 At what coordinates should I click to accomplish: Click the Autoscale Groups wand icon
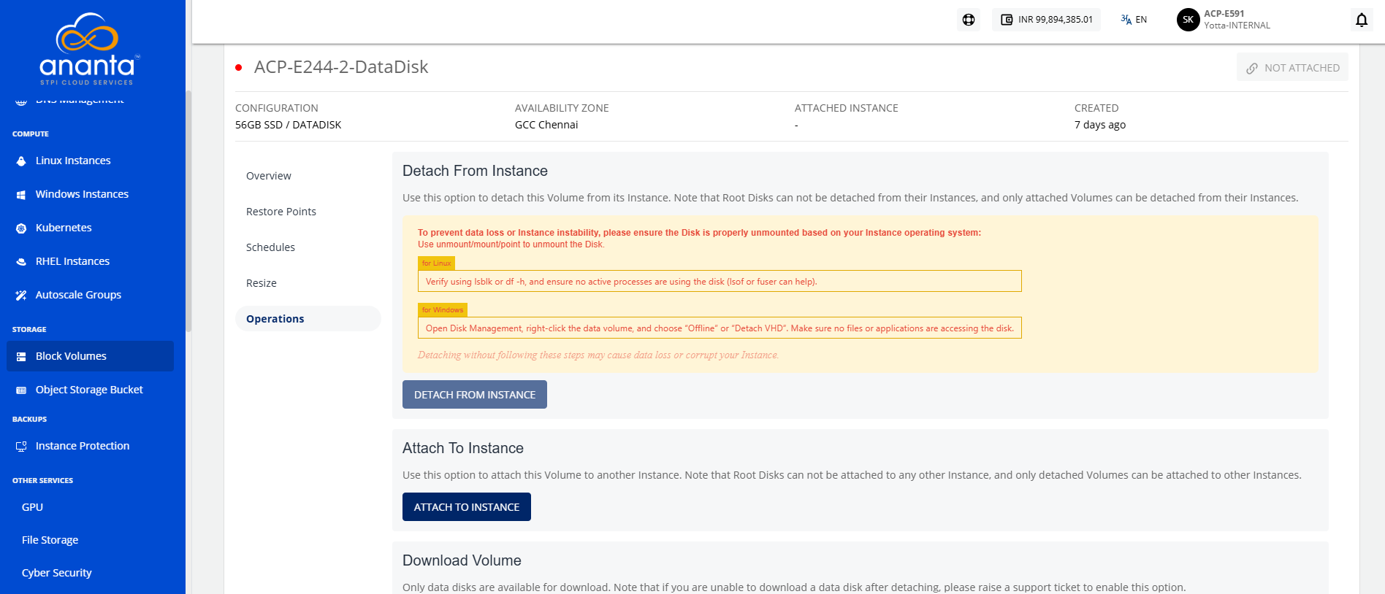pyautogui.click(x=21, y=295)
